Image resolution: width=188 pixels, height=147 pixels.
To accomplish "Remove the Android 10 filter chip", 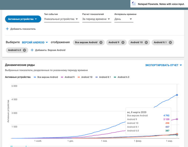I will tap(146, 42).
